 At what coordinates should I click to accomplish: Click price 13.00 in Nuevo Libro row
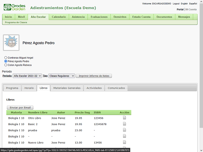tap(78, 142)
